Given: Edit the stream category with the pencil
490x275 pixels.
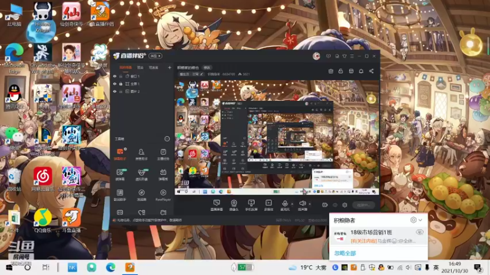Looking at the screenshot, I should click(x=202, y=74).
